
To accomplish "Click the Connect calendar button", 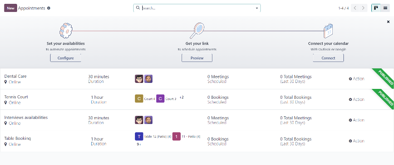I will pyautogui.click(x=328, y=58).
